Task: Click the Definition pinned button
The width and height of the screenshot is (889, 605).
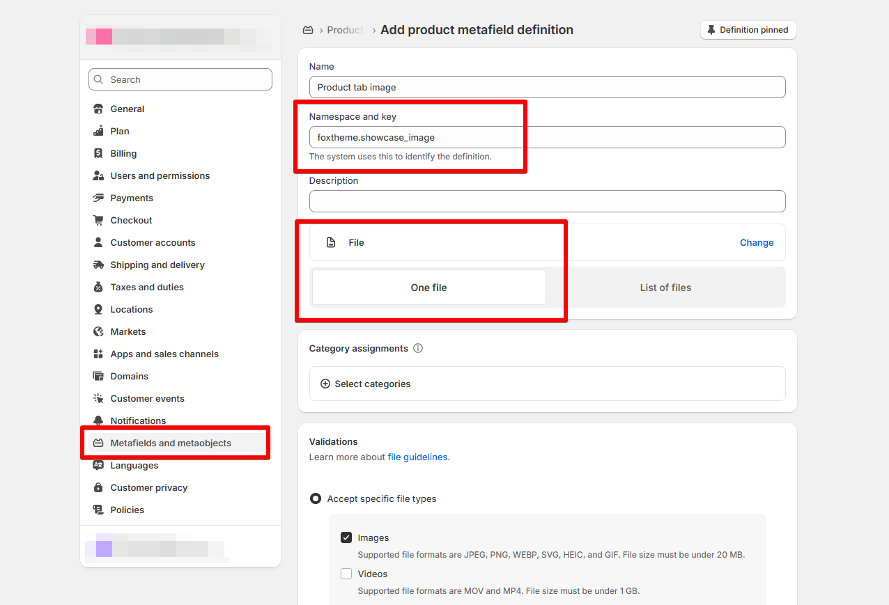Action: (748, 30)
